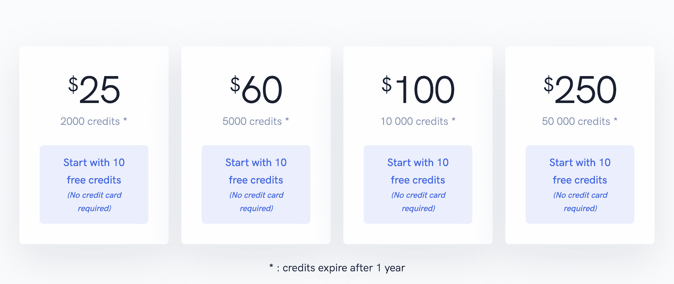Click the free credits button under $250
674x284 pixels.
click(580, 184)
